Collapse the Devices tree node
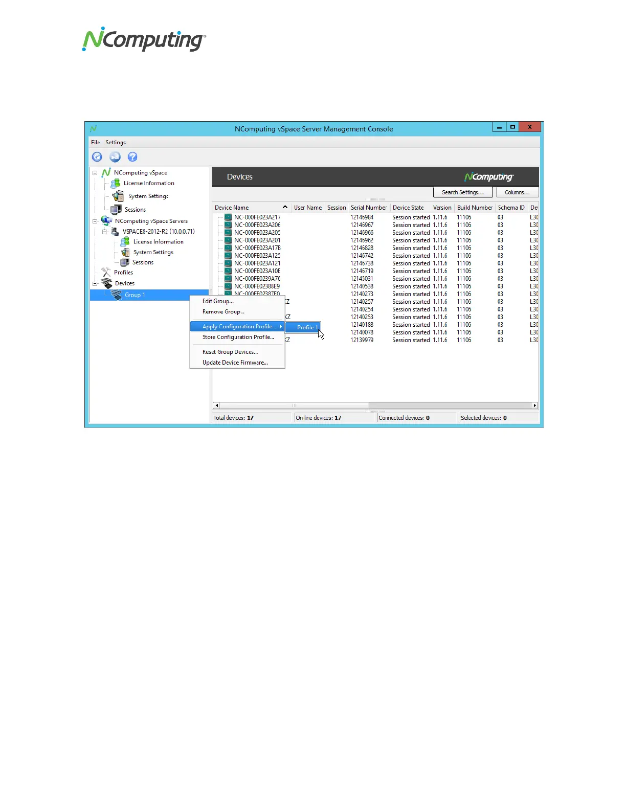626x810 pixels. tap(95, 283)
